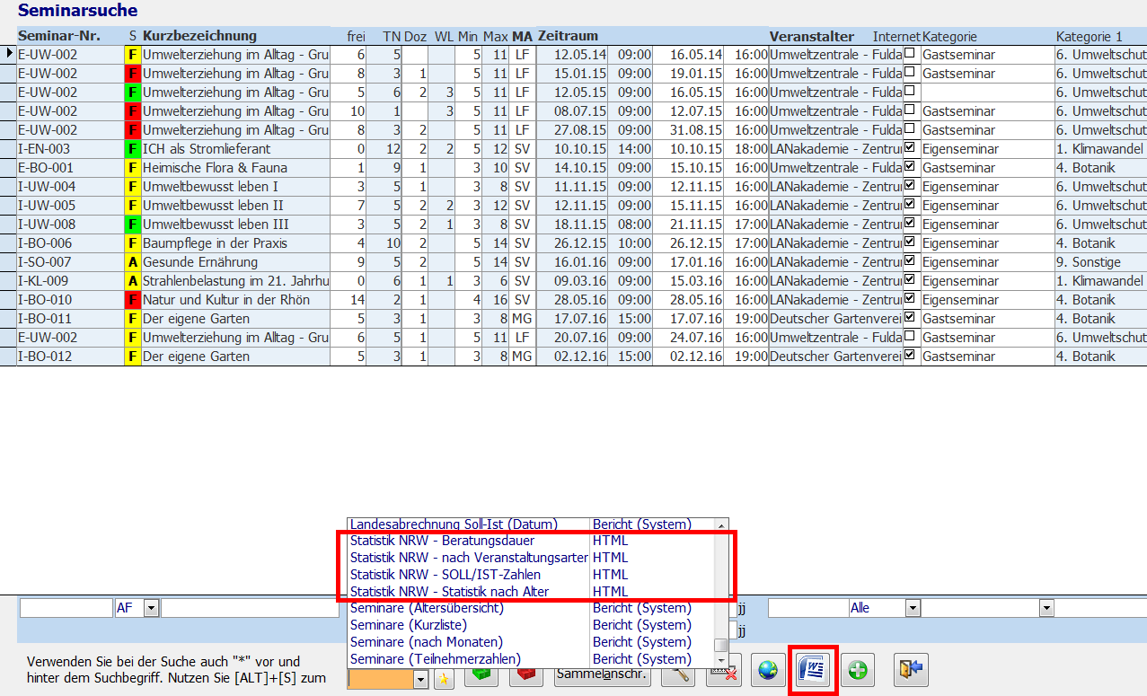Viewport: 1147px width, 696px height.
Task: Click the green plus add button
Action: coord(858,671)
